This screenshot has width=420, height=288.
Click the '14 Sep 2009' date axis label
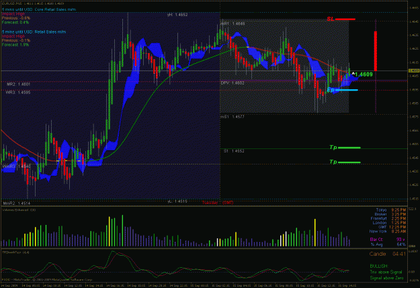(9, 285)
